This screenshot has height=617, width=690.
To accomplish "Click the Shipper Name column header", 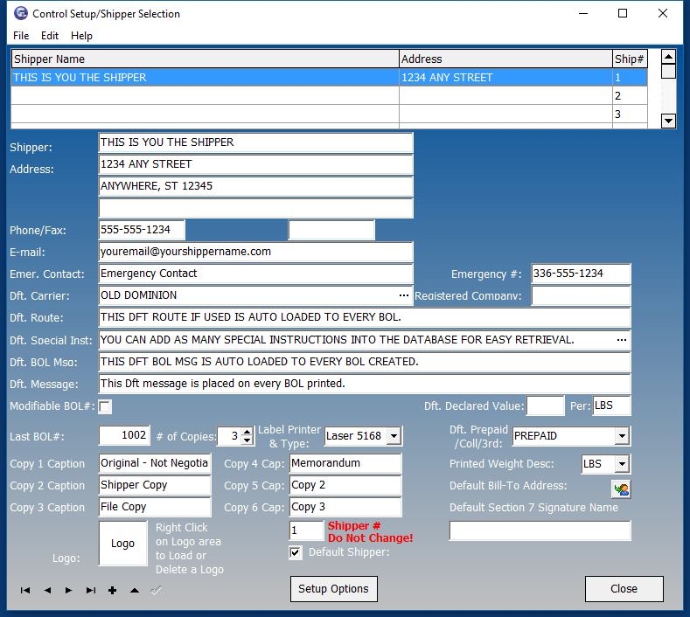I will 205,59.
